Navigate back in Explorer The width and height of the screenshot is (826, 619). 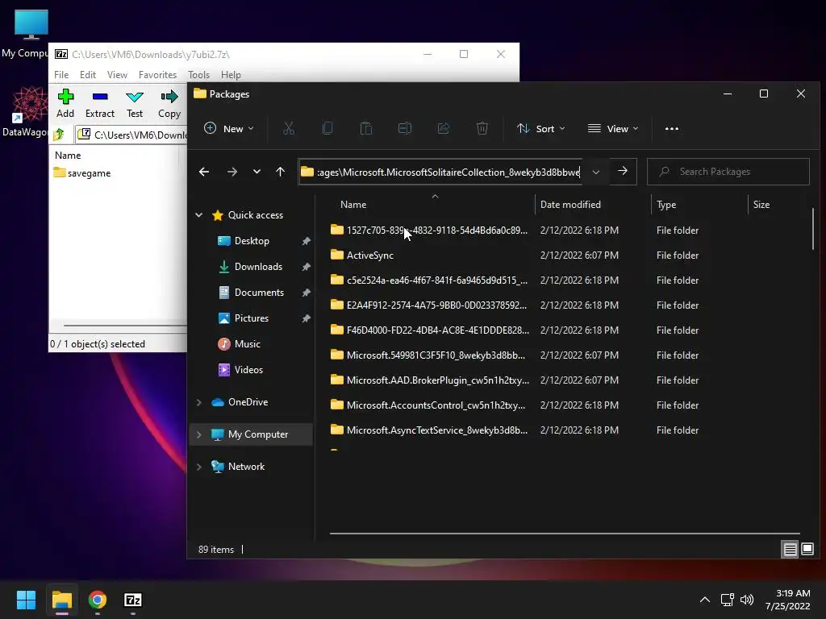tap(204, 172)
